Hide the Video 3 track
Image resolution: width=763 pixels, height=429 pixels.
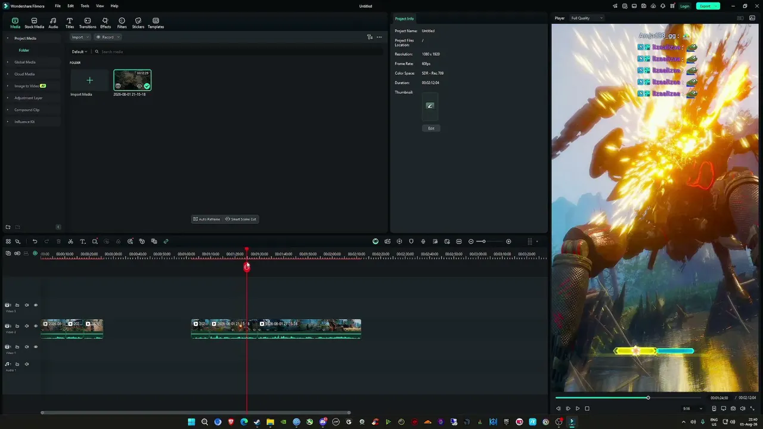tap(36, 305)
